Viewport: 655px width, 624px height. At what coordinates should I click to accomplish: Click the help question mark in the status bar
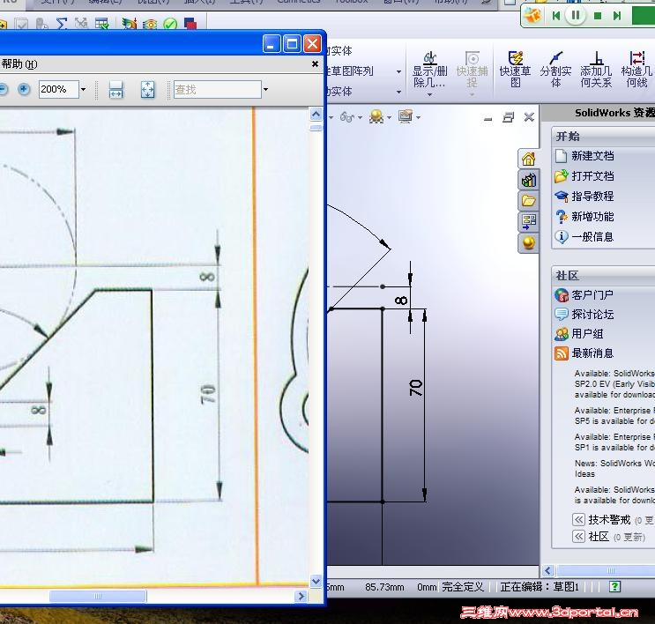click(614, 586)
